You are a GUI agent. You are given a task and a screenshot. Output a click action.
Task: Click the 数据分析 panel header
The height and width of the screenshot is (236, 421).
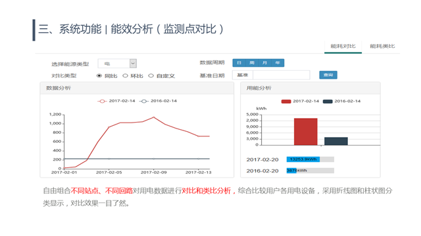coord(137,88)
